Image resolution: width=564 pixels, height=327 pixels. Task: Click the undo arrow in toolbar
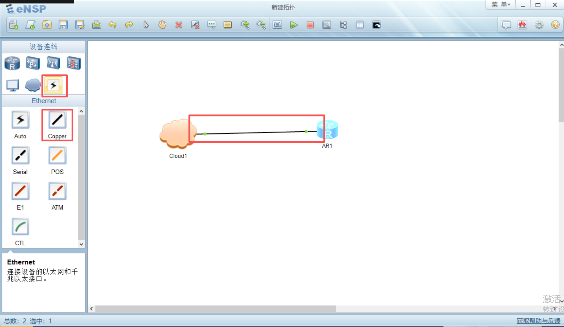tap(112, 25)
